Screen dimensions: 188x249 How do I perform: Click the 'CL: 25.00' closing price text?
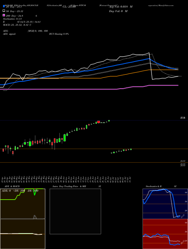pos(69,7)
